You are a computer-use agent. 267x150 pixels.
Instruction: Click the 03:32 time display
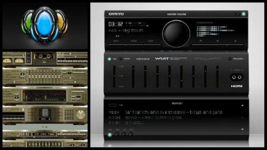tap(116, 24)
